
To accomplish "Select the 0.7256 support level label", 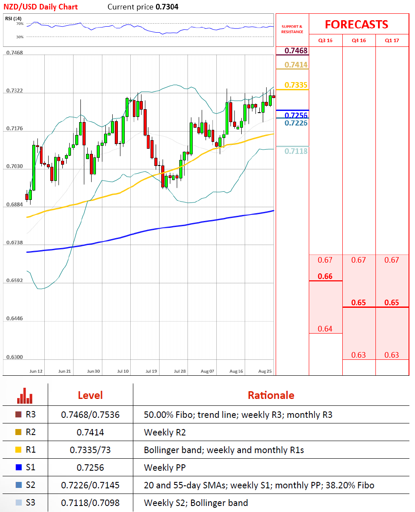I will [296, 115].
